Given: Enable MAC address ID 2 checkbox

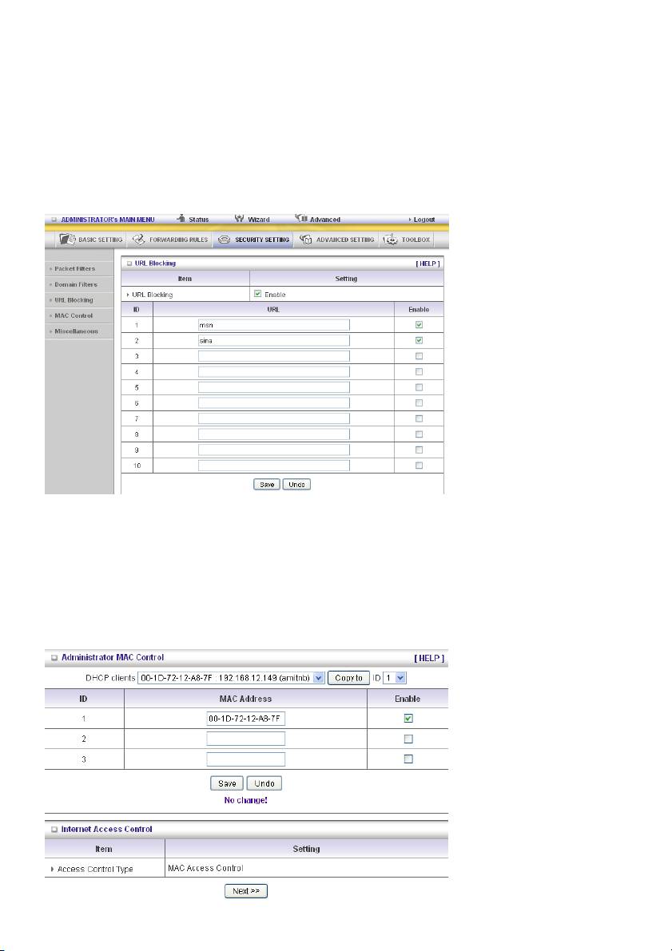Looking at the screenshot, I should [408, 739].
